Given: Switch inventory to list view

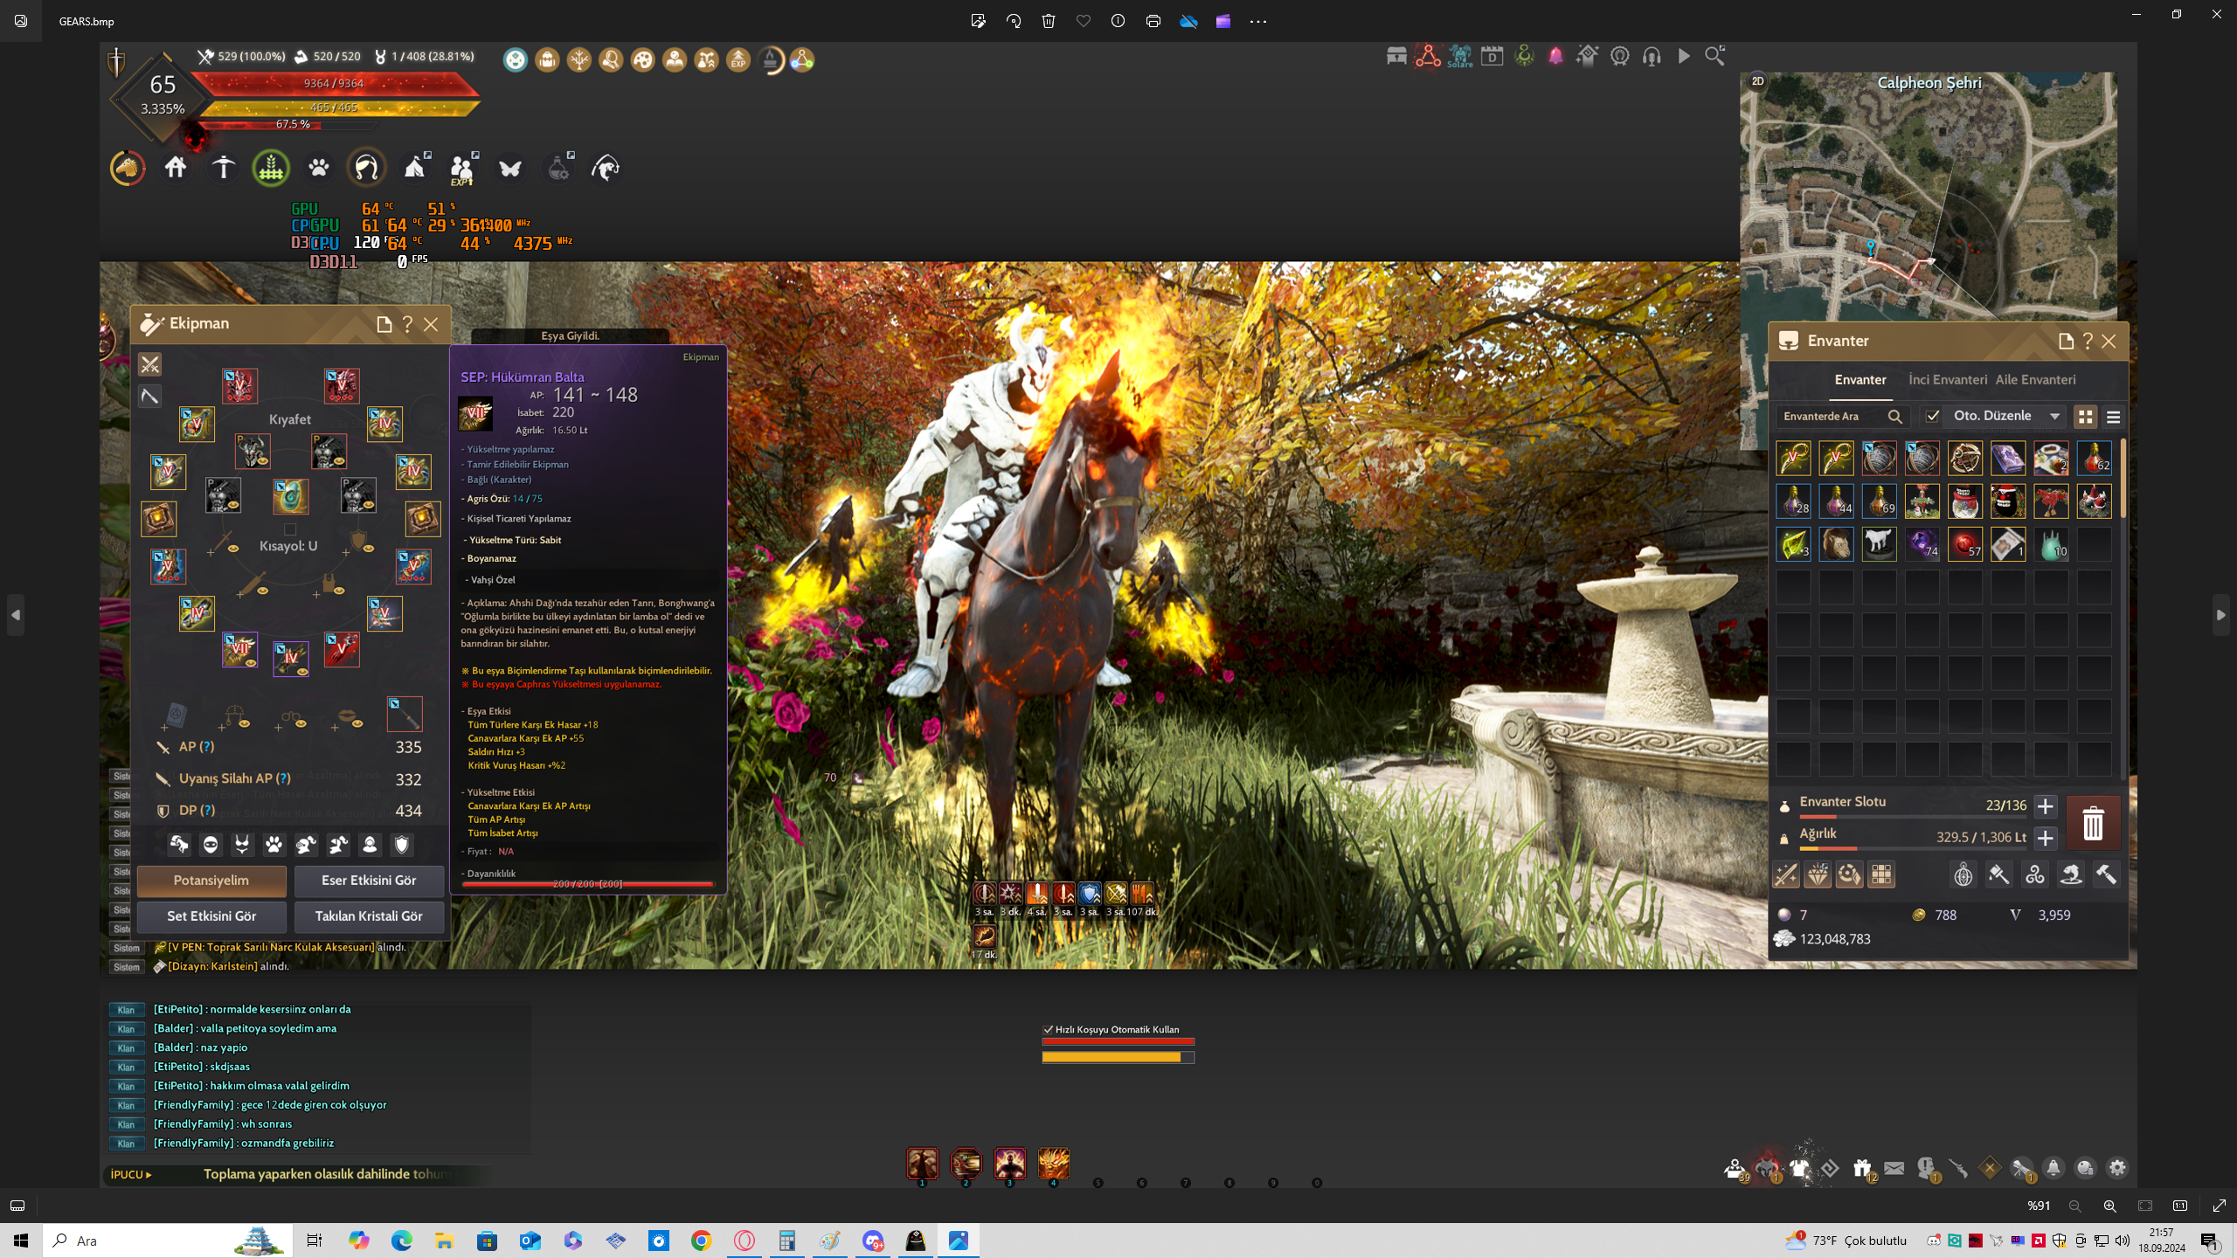Looking at the screenshot, I should 2114,417.
